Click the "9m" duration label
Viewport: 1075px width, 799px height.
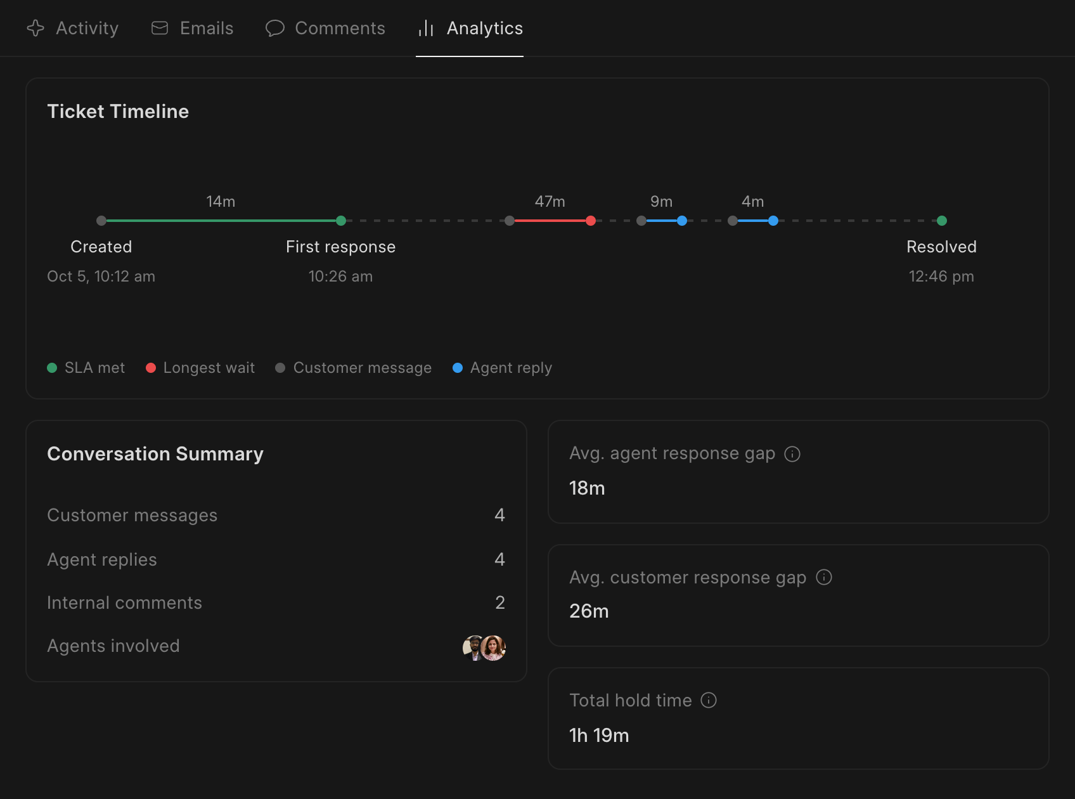click(x=662, y=202)
